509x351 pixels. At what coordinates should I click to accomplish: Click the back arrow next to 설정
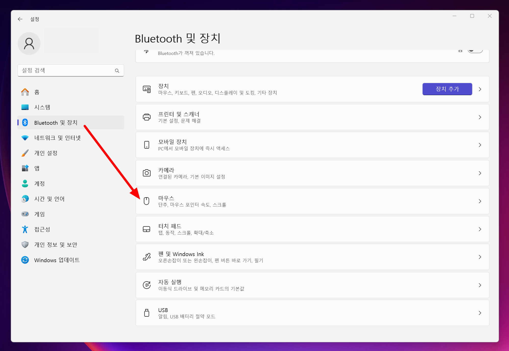tap(20, 19)
